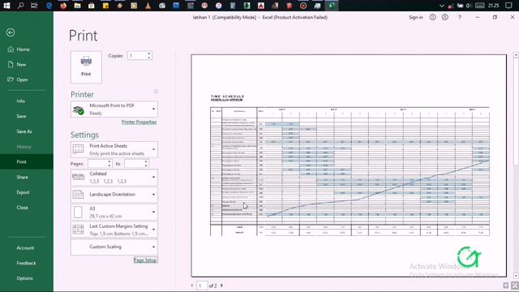Go to the previous preview page
Viewport: 519px width, 292px height.
(x=192, y=286)
